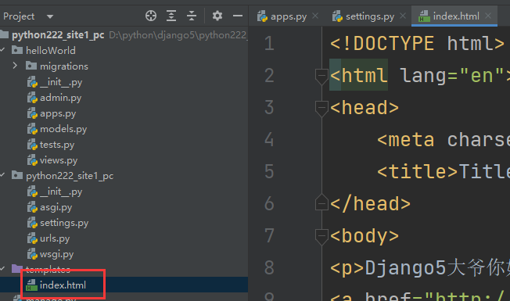Click the Project panel title label

[x=19, y=16]
